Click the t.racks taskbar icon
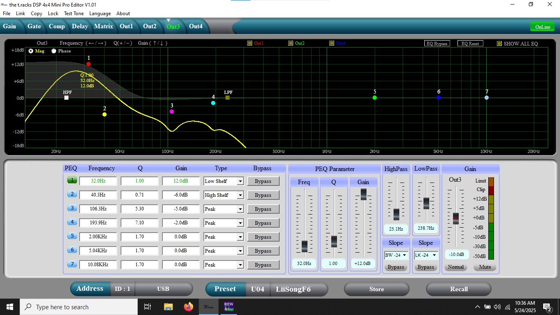 tap(208, 307)
